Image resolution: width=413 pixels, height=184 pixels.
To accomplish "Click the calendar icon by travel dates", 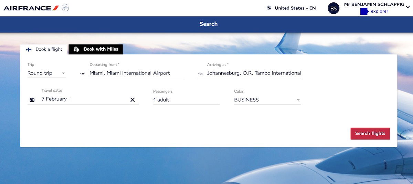I will 32,100.
